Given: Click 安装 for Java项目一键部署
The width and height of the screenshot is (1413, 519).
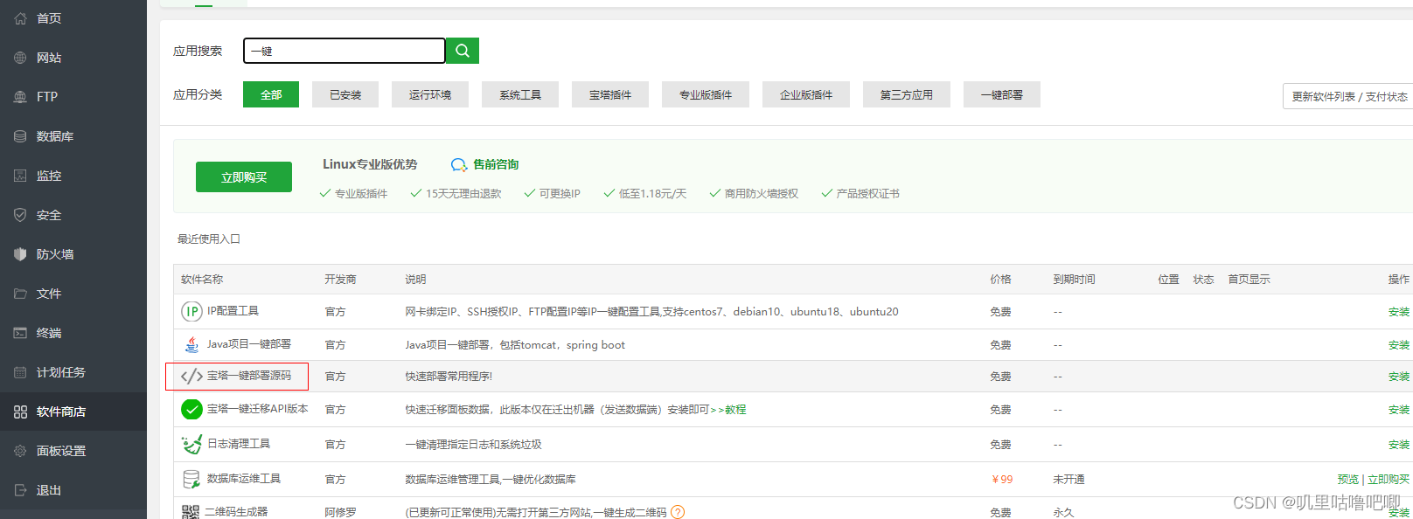Looking at the screenshot, I should pos(1399,345).
